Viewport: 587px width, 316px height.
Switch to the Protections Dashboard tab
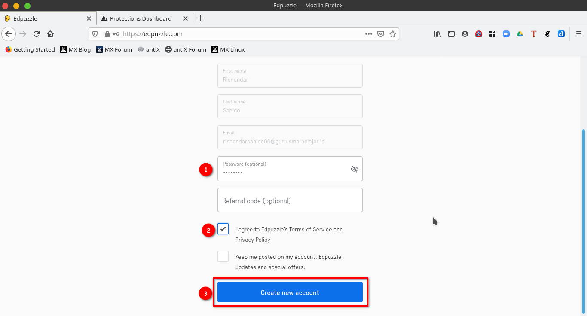pyautogui.click(x=145, y=18)
